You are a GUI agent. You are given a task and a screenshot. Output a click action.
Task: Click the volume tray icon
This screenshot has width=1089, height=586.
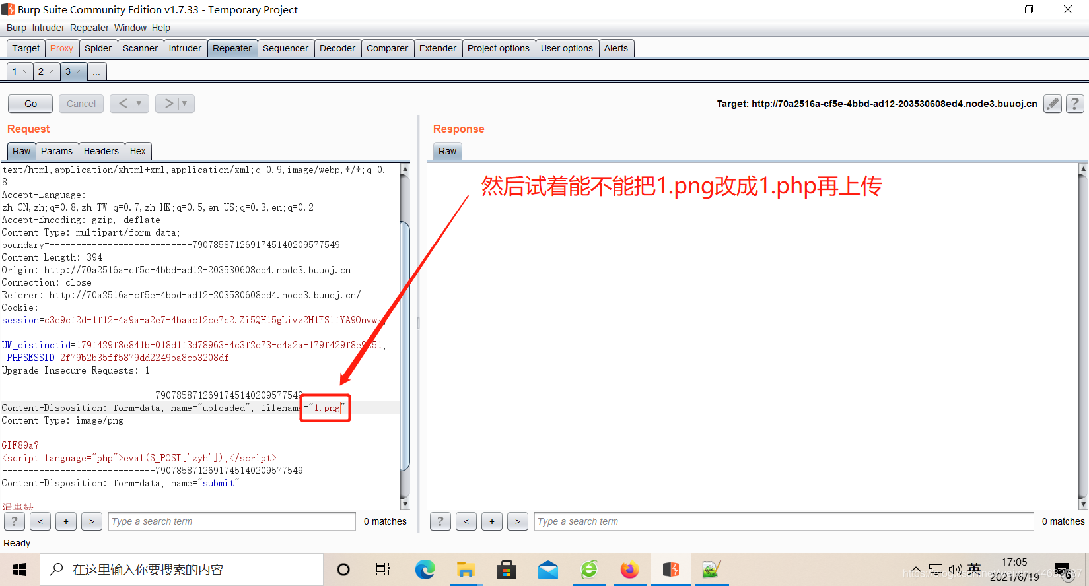pyautogui.click(x=955, y=570)
